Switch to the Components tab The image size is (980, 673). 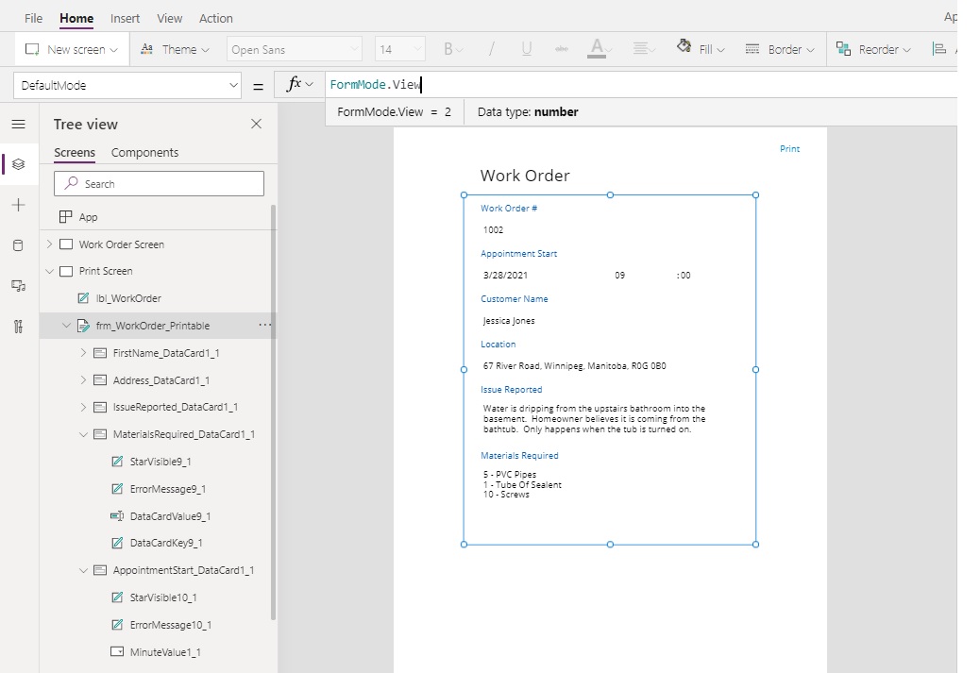click(144, 152)
